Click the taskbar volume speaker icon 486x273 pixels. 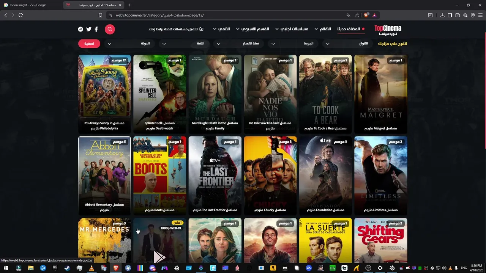point(444,268)
